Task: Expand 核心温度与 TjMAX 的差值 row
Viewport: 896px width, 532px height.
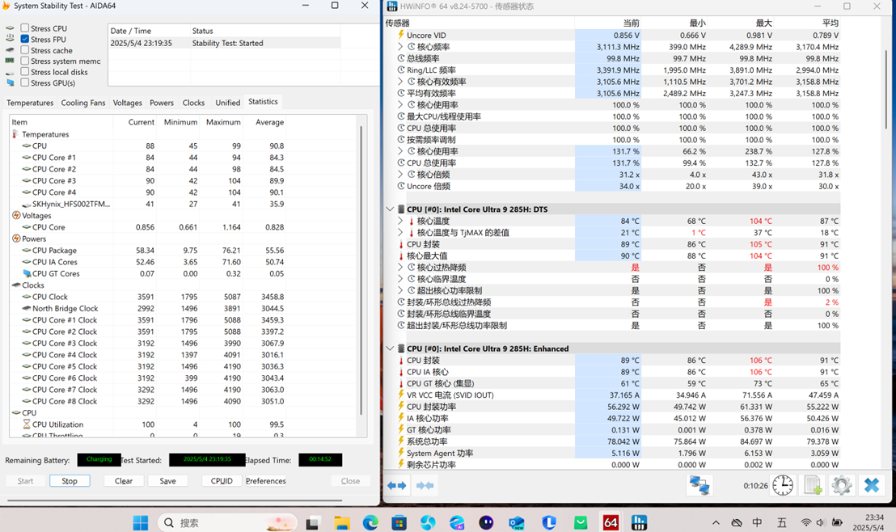Action: pyautogui.click(x=400, y=233)
